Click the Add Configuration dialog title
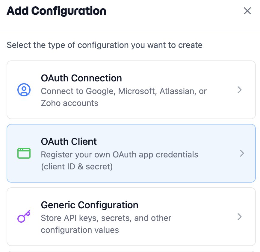The height and width of the screenshot is (252, 260). click(56, 11)
